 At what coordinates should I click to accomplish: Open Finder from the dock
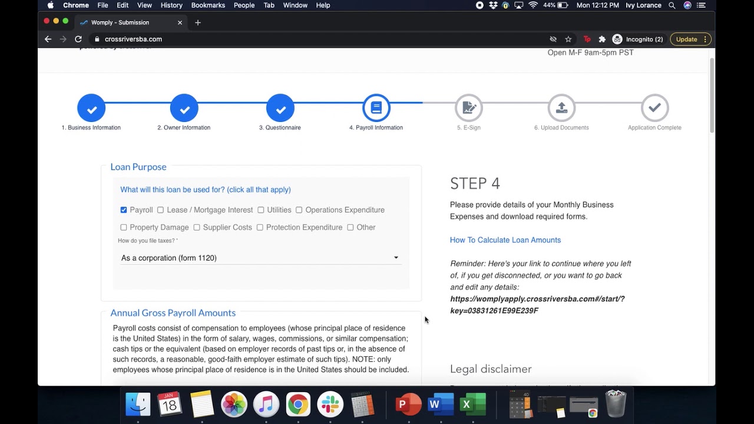tap(138, 405)
